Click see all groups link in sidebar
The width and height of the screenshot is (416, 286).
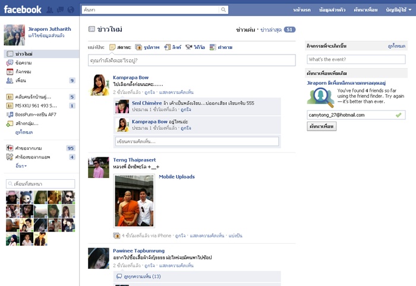(24, 132)
